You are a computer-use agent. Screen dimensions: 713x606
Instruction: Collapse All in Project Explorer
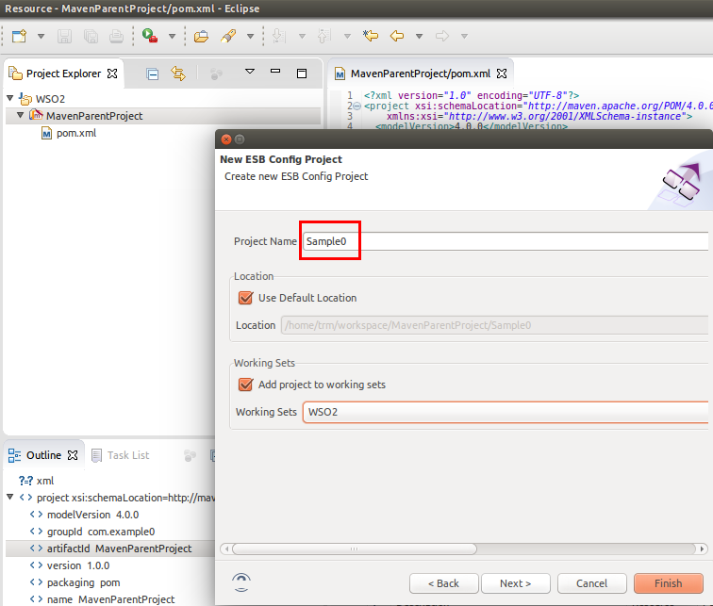tap(152, 74)
